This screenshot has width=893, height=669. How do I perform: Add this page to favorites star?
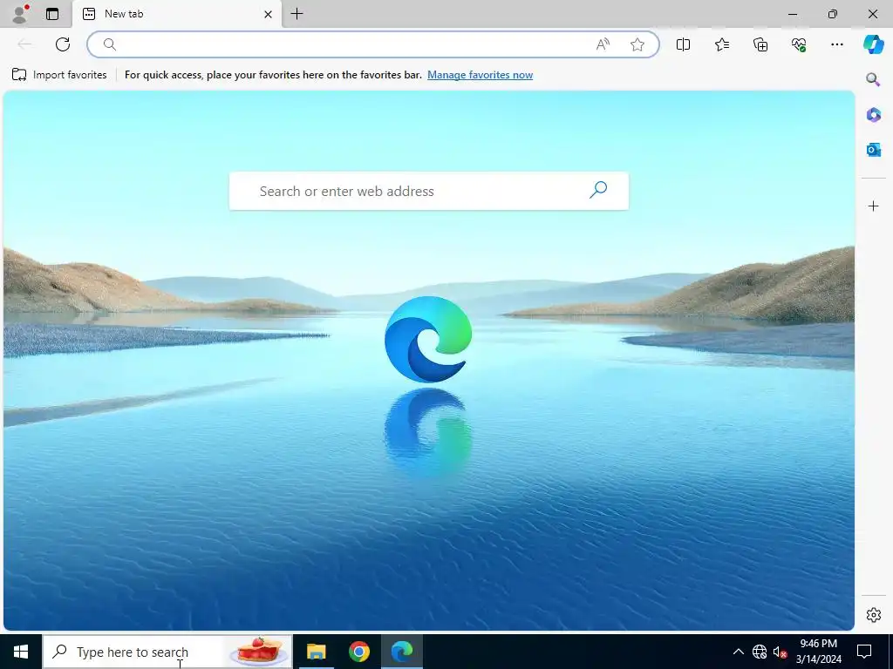[637, 44]
